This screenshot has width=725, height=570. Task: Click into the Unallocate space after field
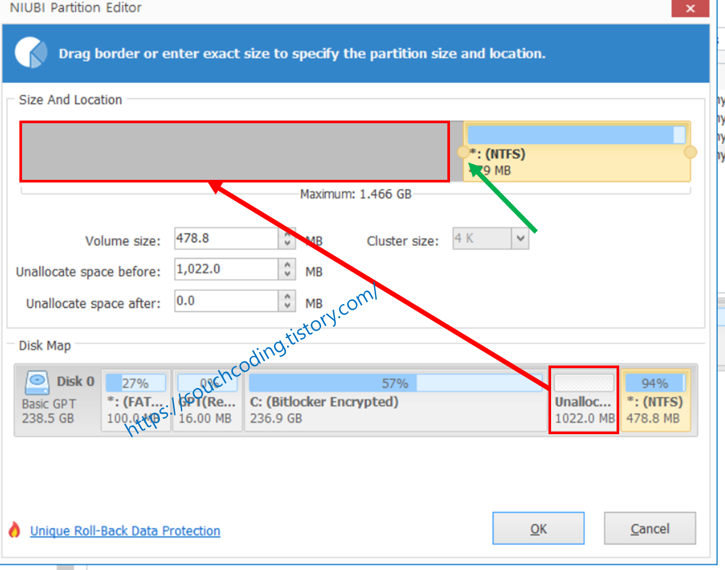[x=226, y=301]
